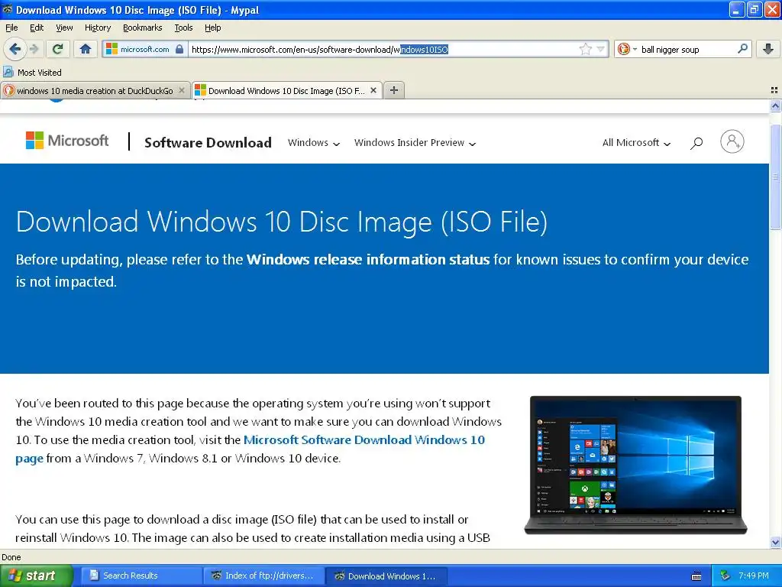Click the Software Download heading link
The height and width of the screenshot is (587, 782).
208,143
